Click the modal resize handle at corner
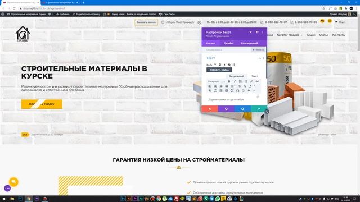The height and width of the screenshot is (202, 360). pyautogui.click(x=267, y=112)
